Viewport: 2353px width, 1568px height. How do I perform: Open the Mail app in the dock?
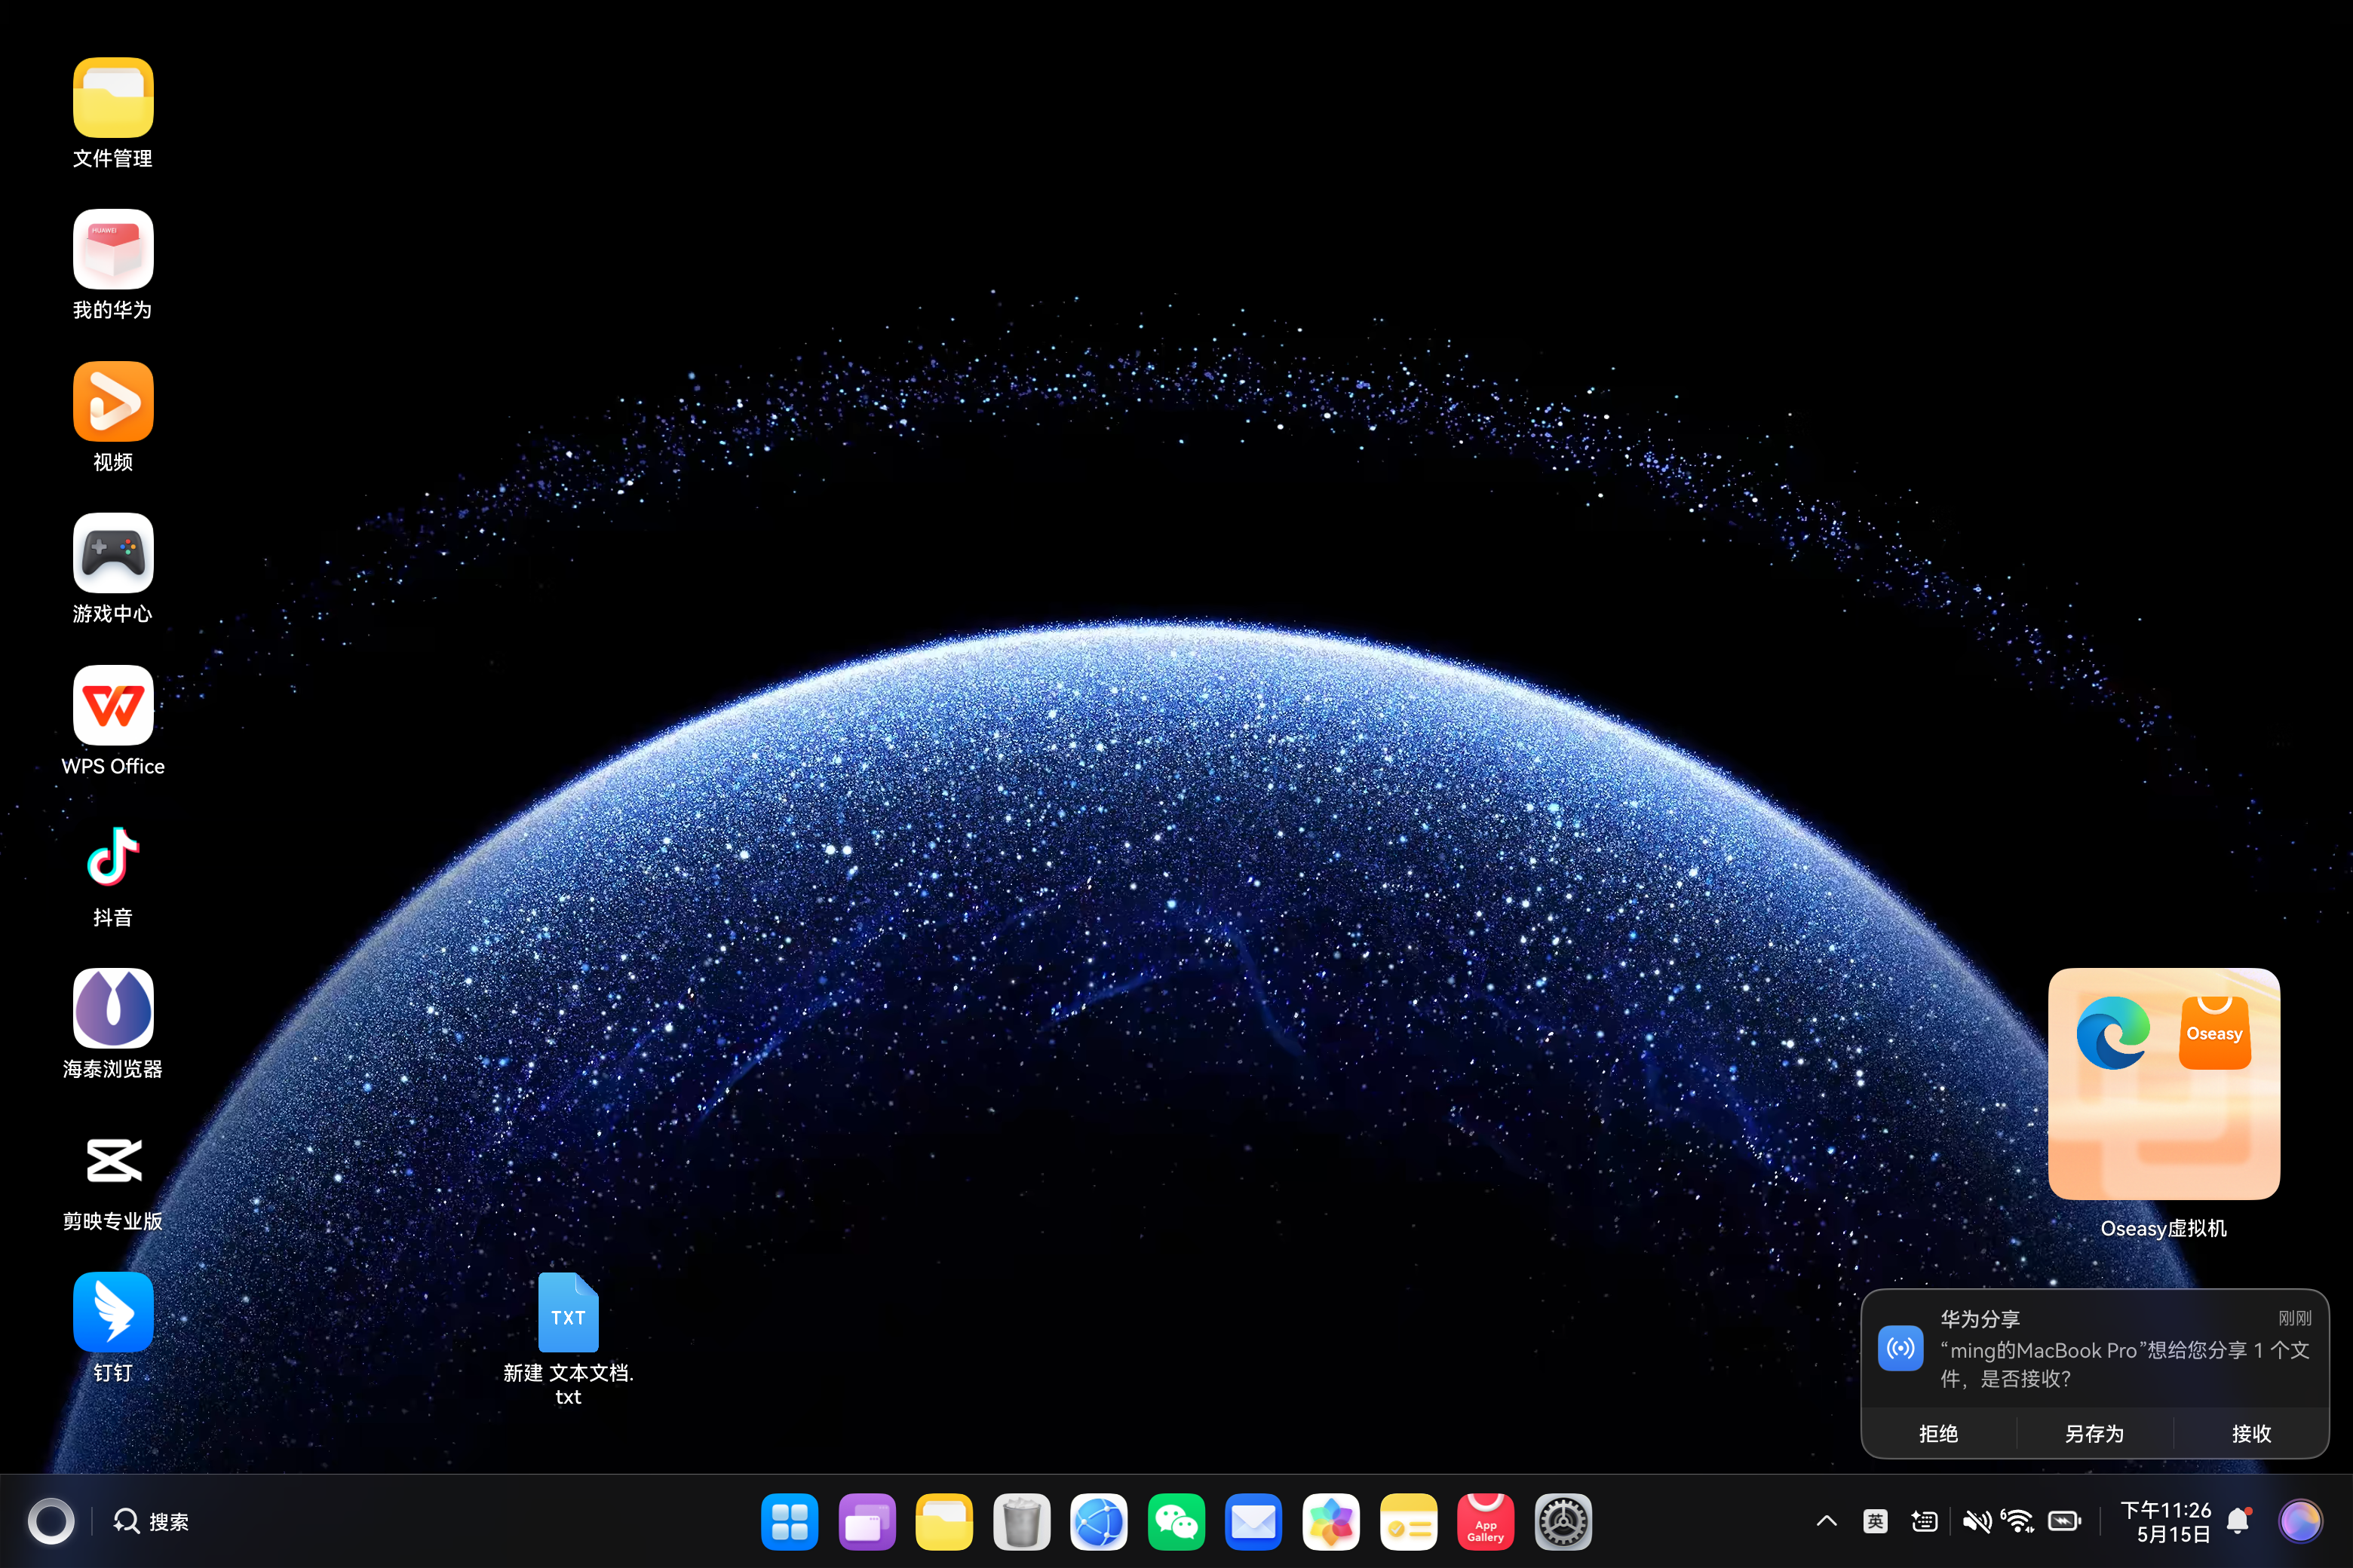1253,1522
